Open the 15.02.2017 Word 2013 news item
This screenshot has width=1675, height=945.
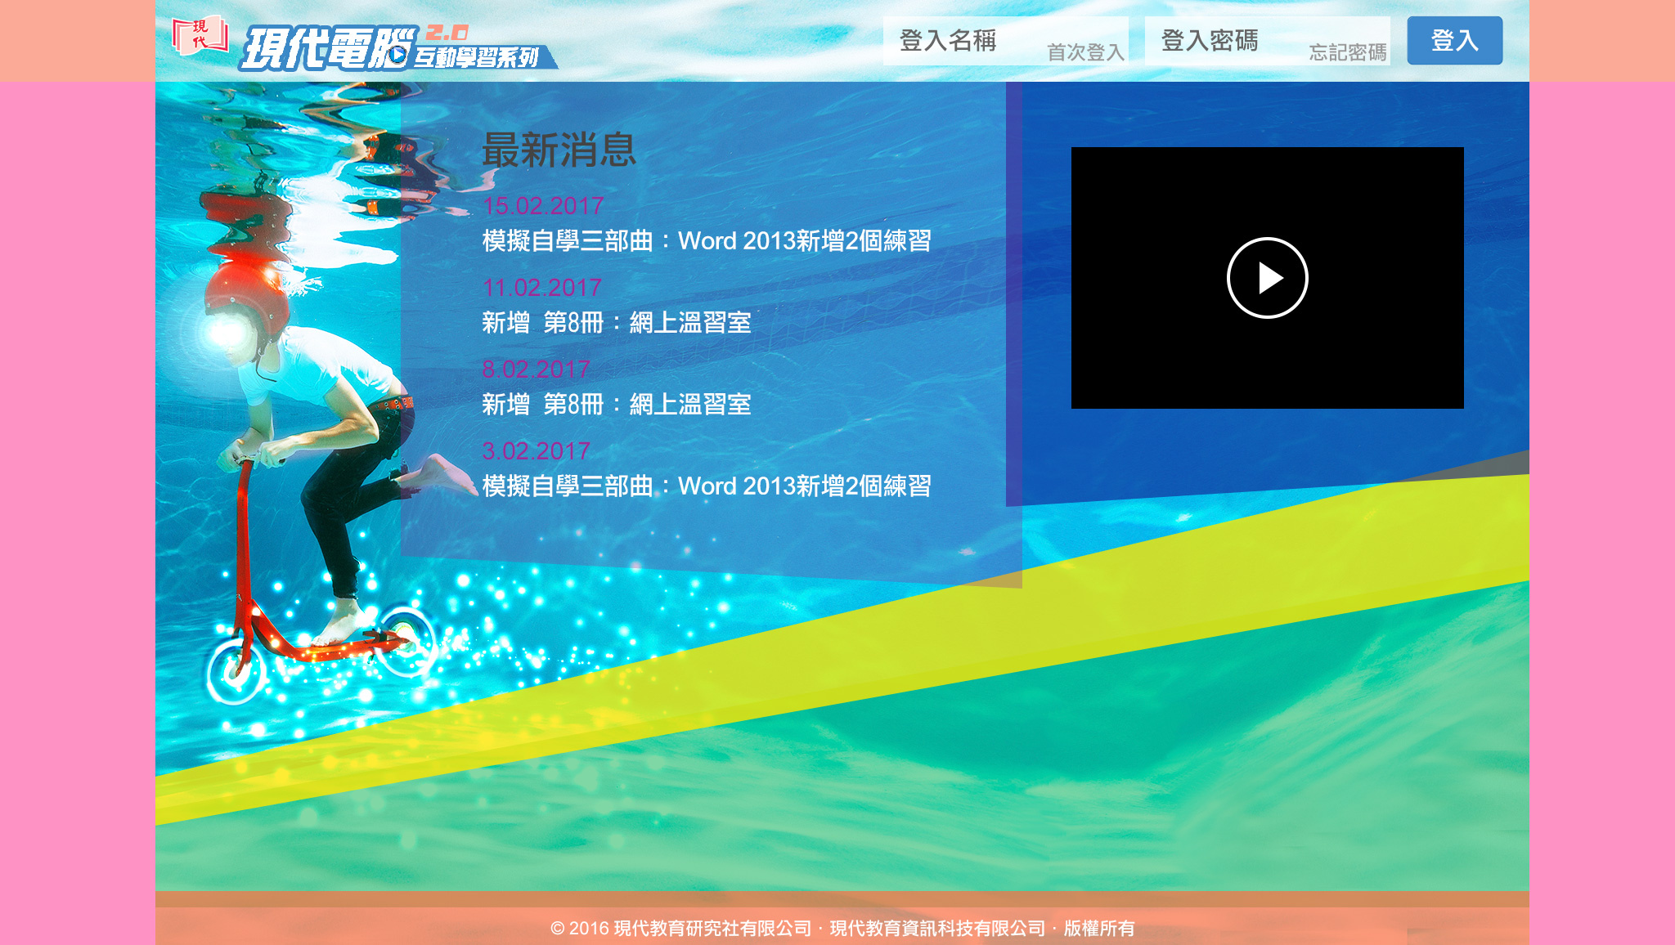click(707, 241)
